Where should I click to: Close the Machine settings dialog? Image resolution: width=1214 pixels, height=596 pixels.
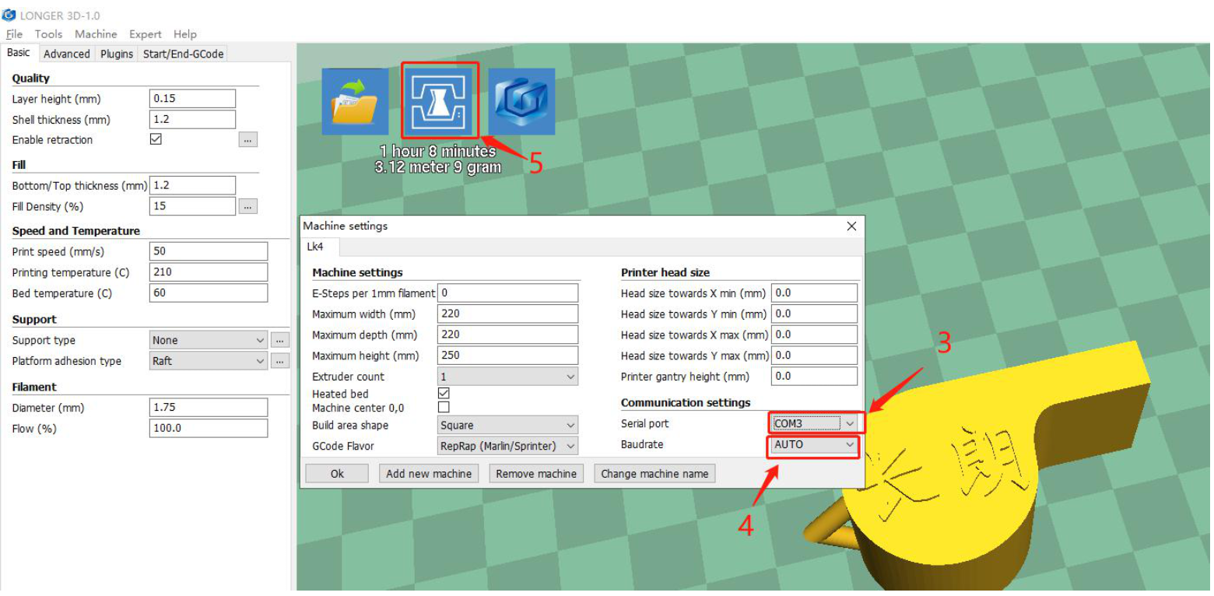[x=851, y=226]
